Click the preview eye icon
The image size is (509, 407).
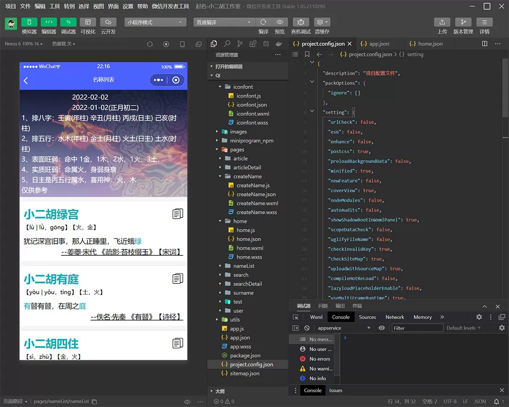click(x=280, y=22)
